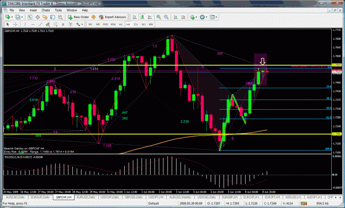Open the Indicators list icon
Viewport: 345px width, 208px height.
click(193, 17)
